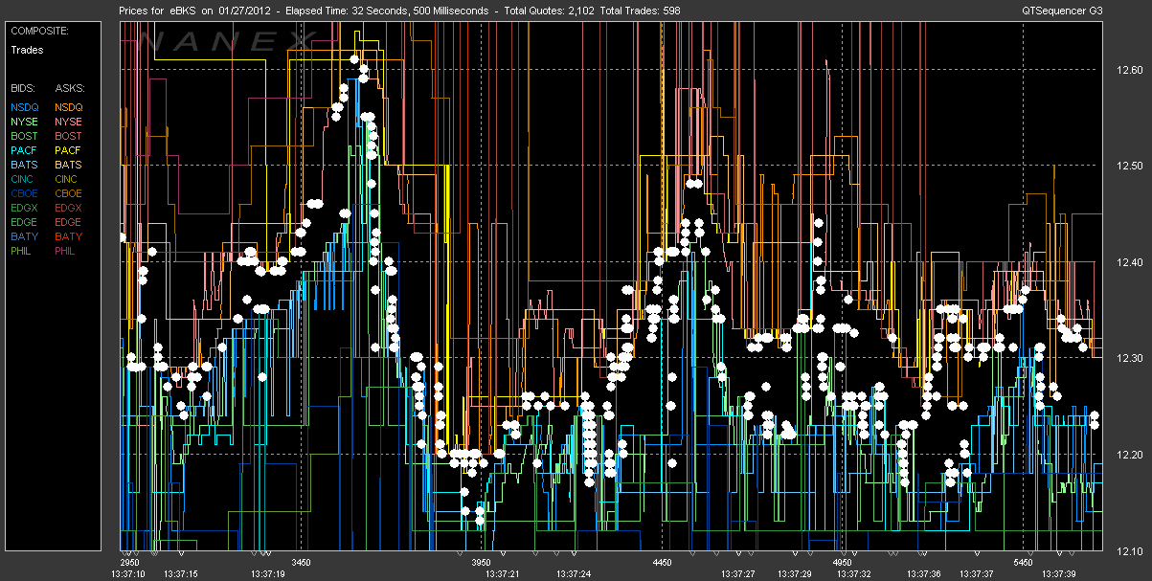Select the Trades entry under COMPOSITE
1152x581 pixels.
click(27, 49)
